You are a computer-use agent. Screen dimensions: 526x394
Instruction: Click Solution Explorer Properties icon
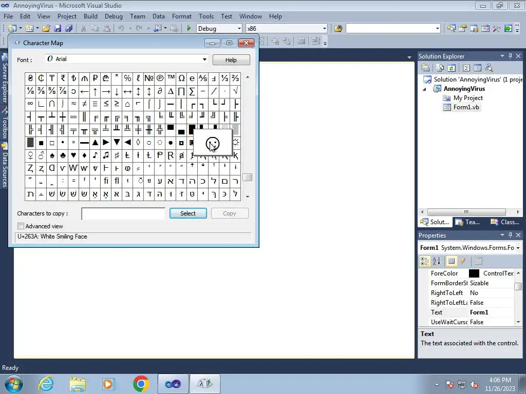tap(425, 68)
